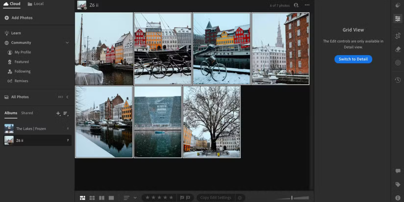Click the Learn lightbulb icon

7,33
